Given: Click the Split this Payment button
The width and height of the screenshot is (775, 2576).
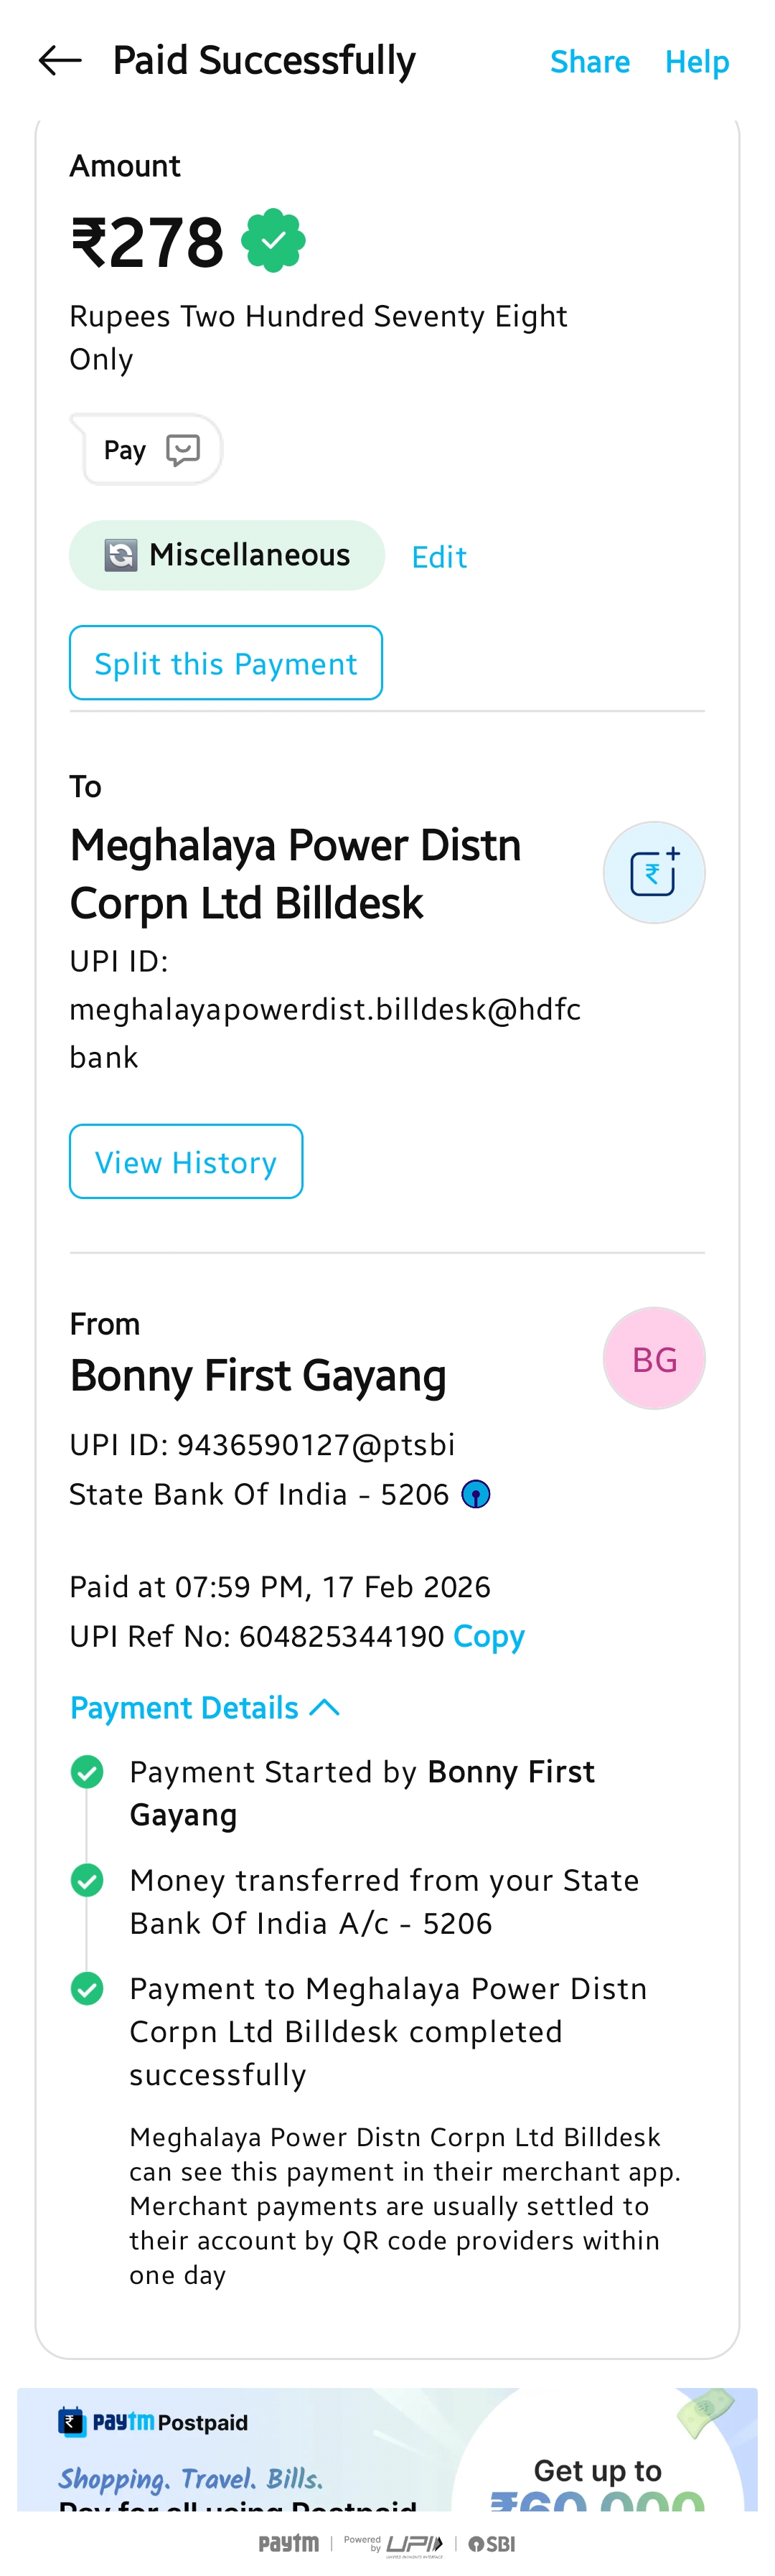Looking at the screenshot, I should (x=226, y=663).
